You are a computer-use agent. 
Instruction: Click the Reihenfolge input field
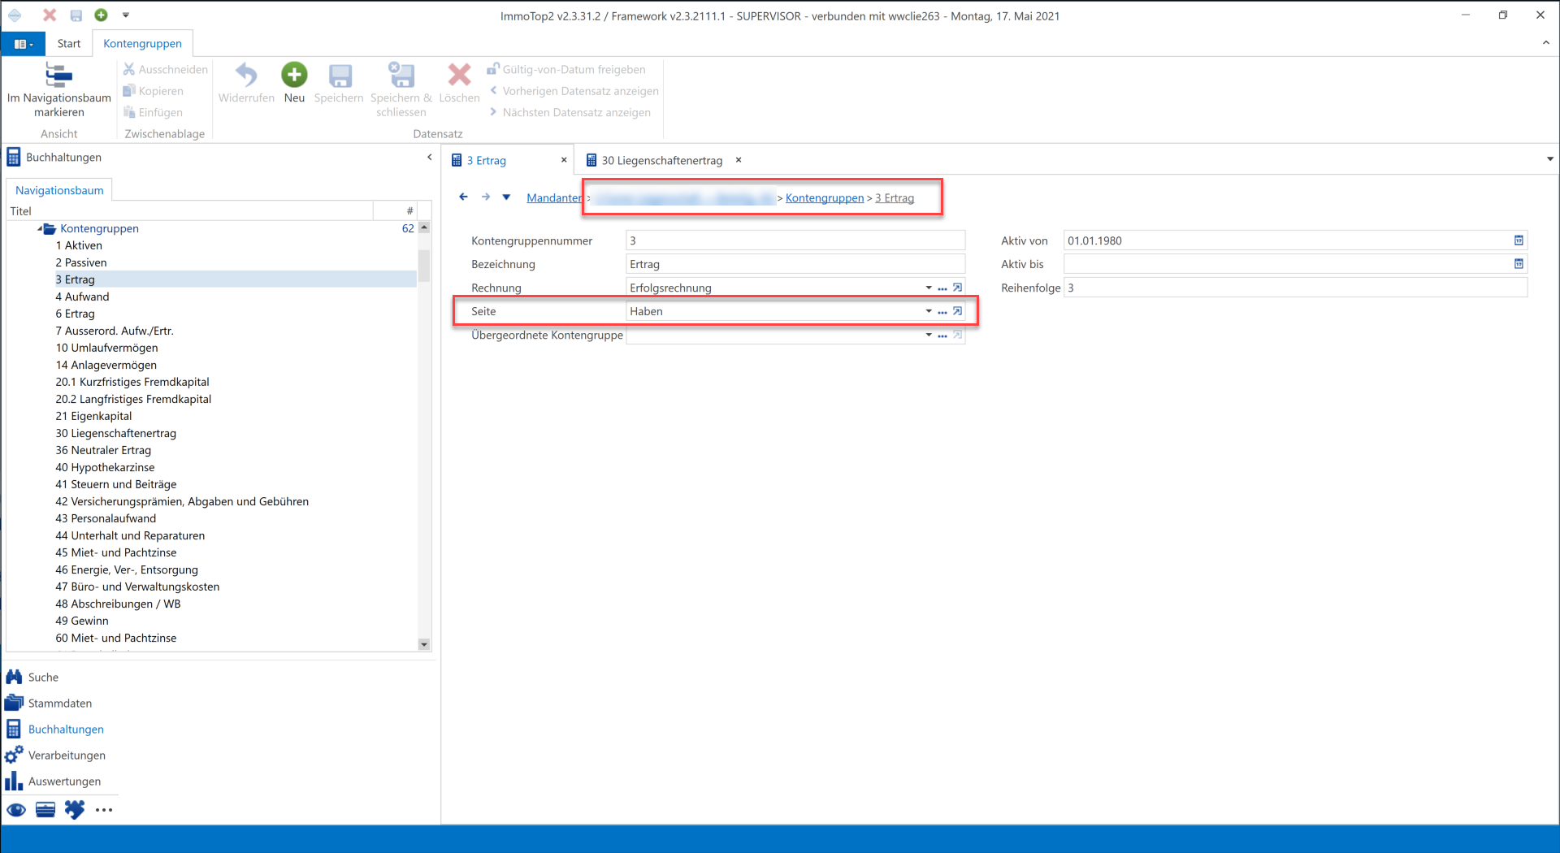[x=1295, y=288]
